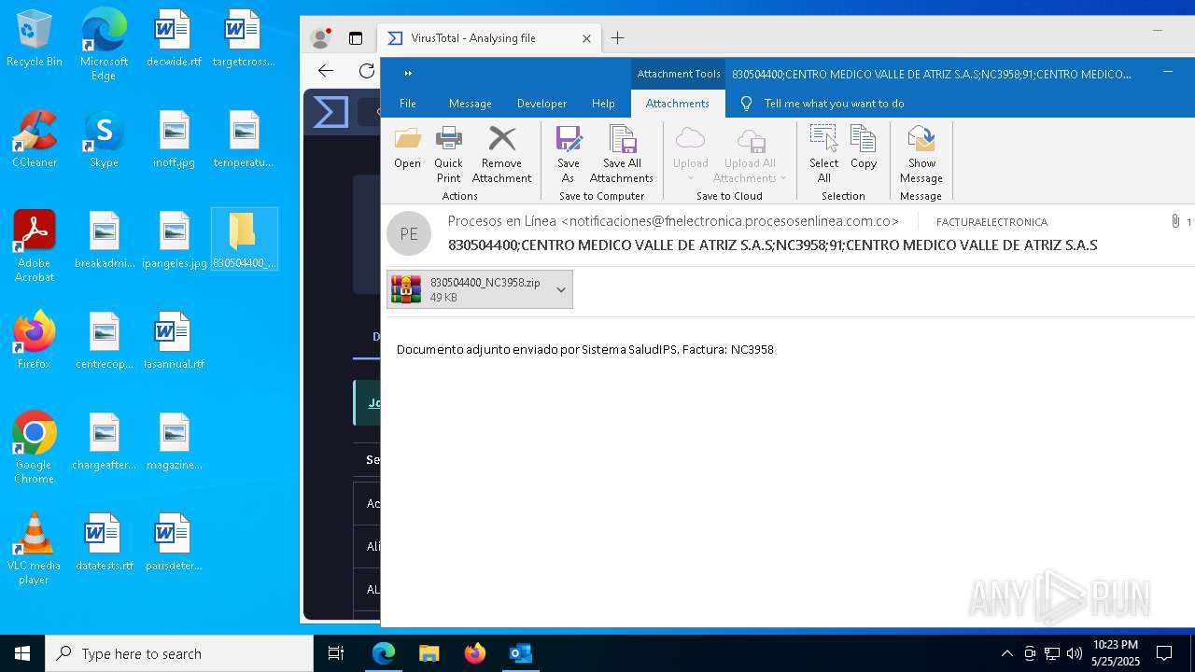The height and width of the screenshot is (672, 1195).
Task: Select the VirusTotal - Analysing file tab
Action: click(490, 38)
